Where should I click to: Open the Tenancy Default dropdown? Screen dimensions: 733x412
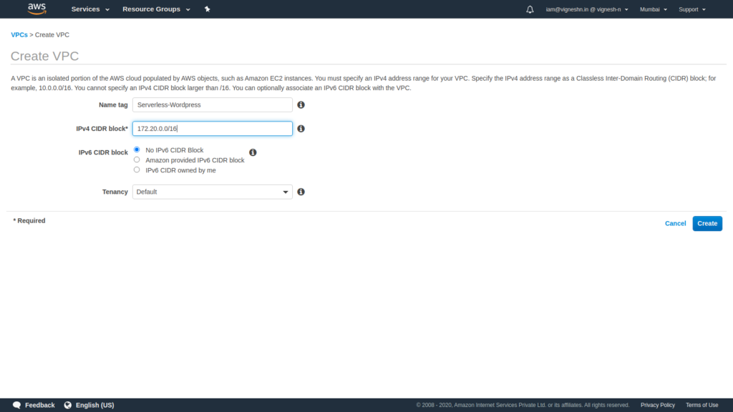click(x=212, y=192)
